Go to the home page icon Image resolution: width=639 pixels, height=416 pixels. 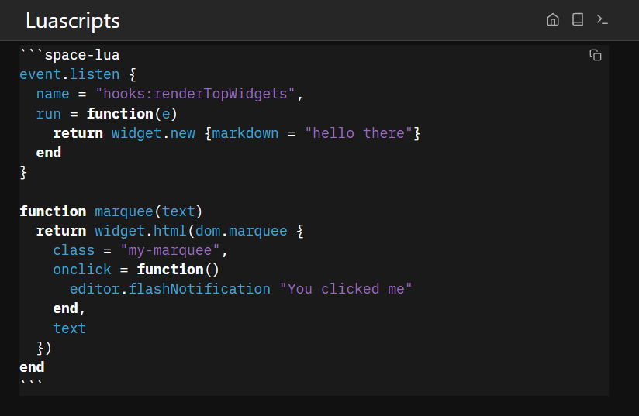point(553,20)
